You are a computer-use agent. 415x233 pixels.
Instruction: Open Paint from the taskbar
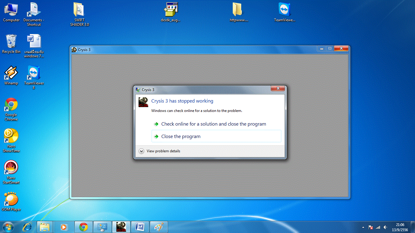point(159,227)
